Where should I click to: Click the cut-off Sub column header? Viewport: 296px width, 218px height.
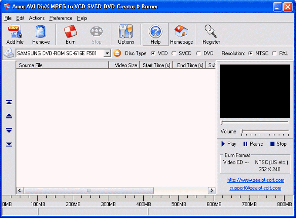211,65
